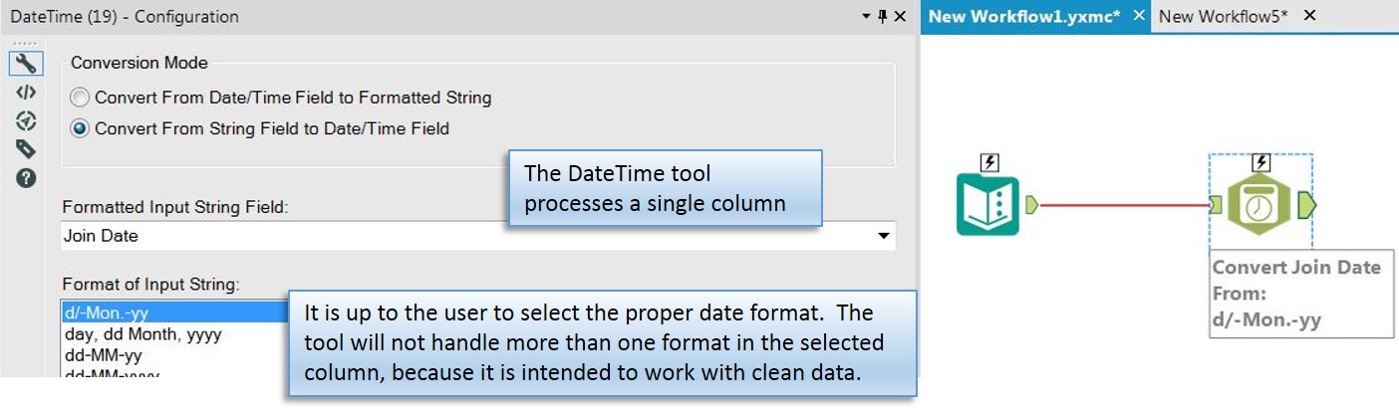Open the Configuration panel options arrow menu
The width and height of the screenshot is (1399, 415).
865,16
